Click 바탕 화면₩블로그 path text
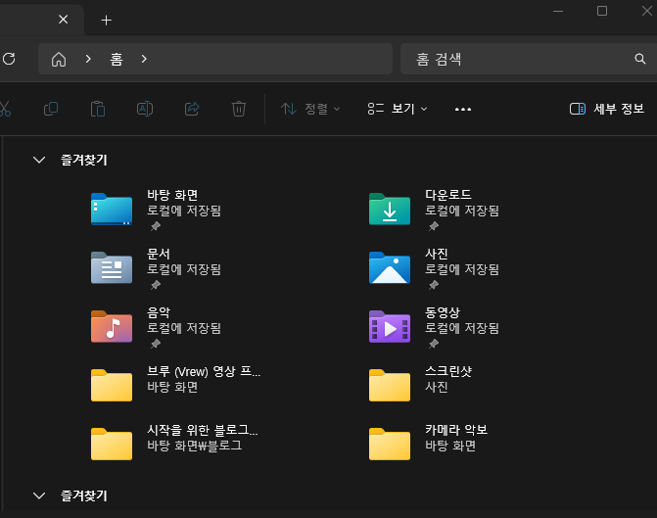This screenshot has height=518, width=657. (195, 446)
